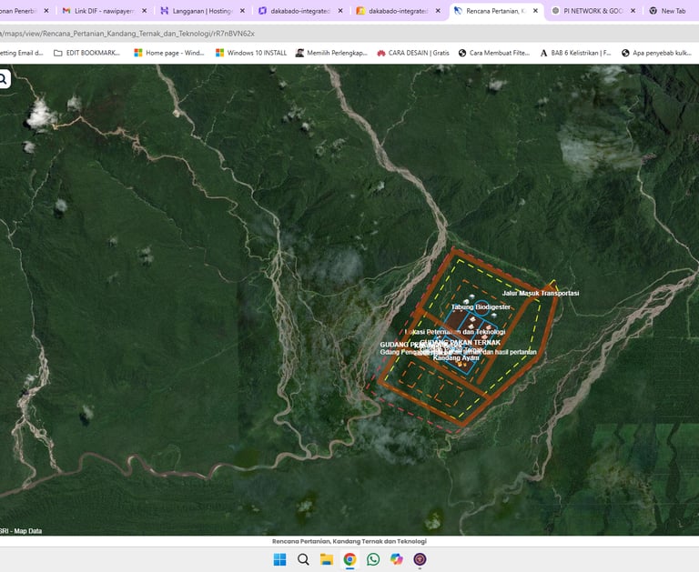Click the Kandang Ayam map label

pyautogui.click(x=456, y=357)
